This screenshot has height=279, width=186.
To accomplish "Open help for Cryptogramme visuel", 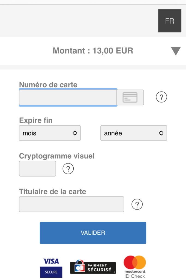I will 68,169.
